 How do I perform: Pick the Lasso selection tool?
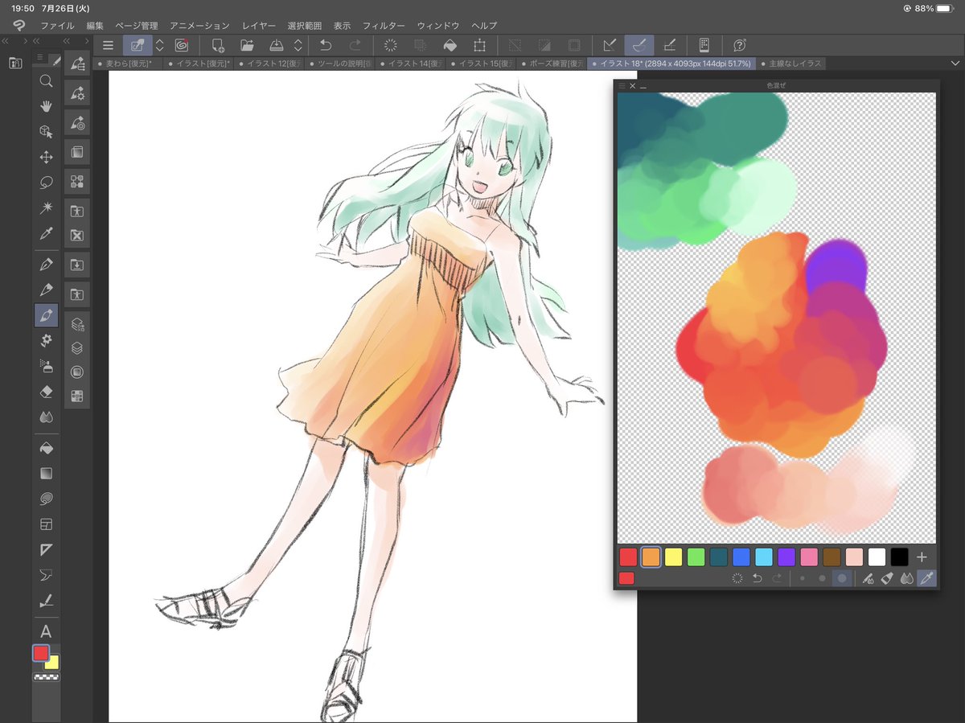(x=47, y=182)
